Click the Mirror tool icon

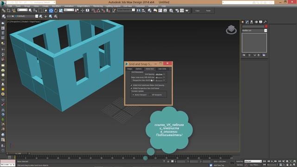138,11
